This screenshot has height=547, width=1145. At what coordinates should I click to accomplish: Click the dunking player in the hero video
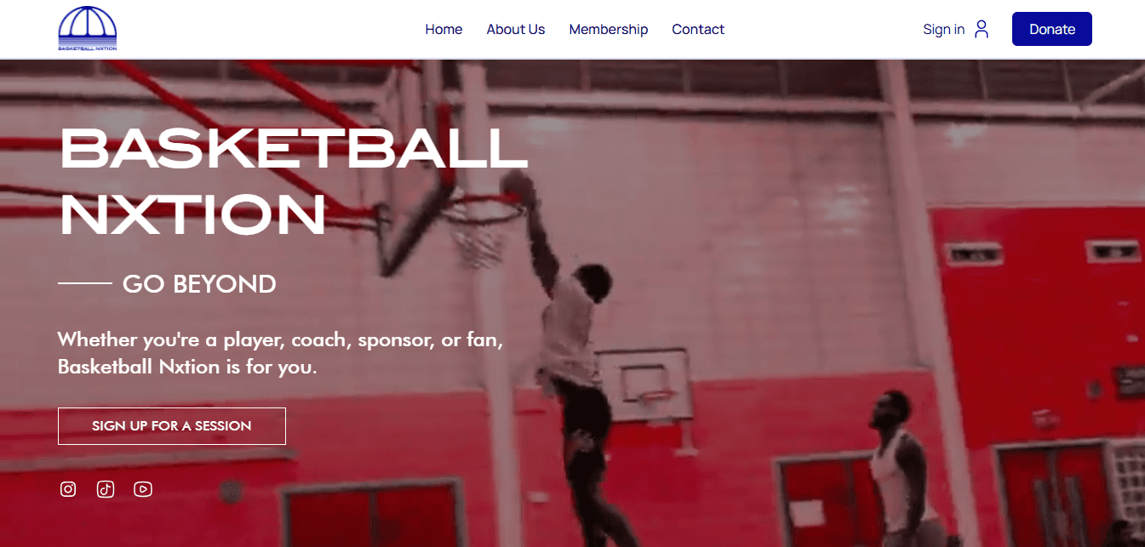click(569, 357)
